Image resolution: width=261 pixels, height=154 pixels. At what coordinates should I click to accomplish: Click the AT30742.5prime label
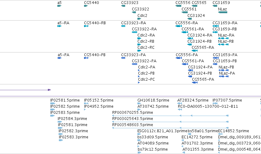[153, 106]
